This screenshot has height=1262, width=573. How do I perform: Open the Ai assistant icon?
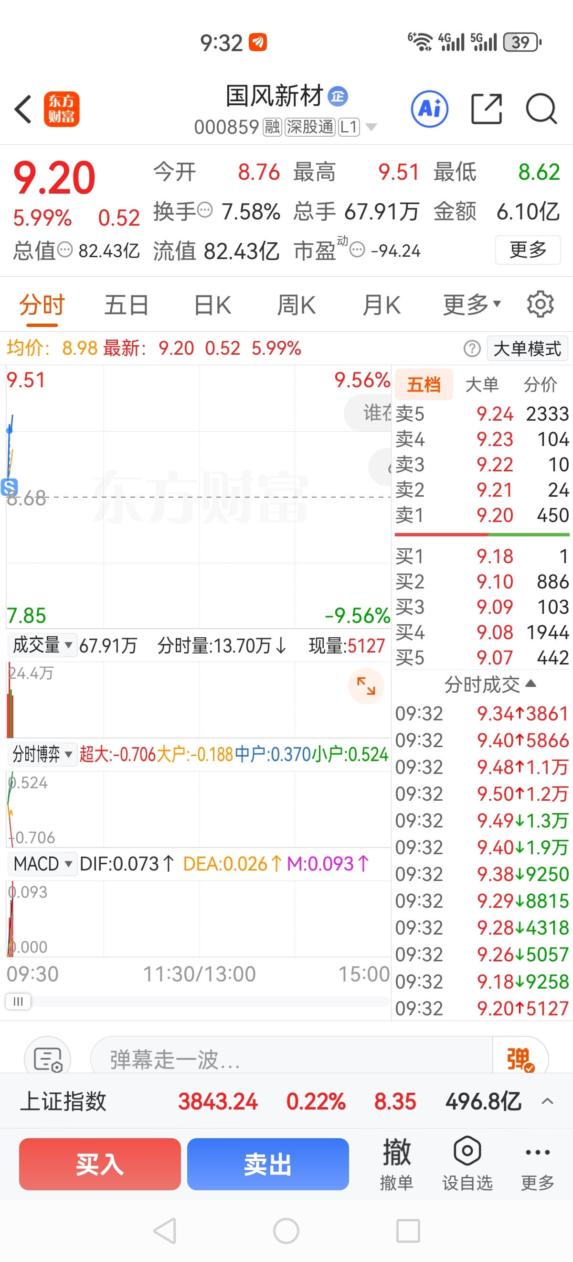(x=430, y=109)
